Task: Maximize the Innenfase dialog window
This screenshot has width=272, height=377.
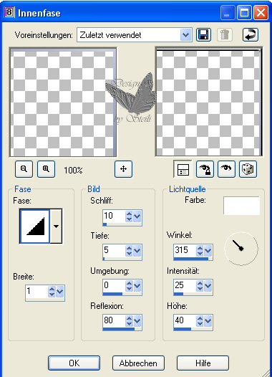Action: pos(244,12)
